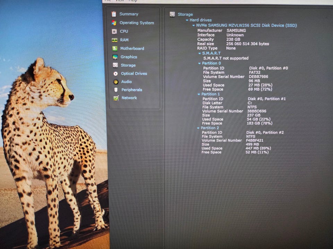Click the Operating System Windows flag icon

(114, 23)
